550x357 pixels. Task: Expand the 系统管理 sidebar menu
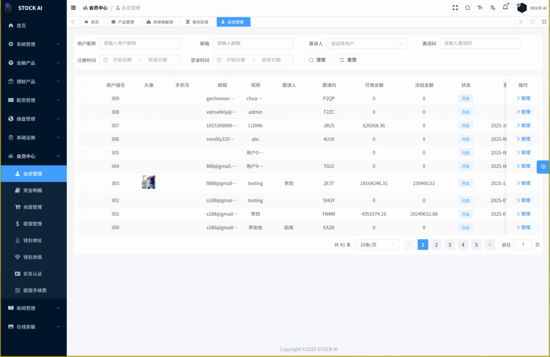(33, 44)
